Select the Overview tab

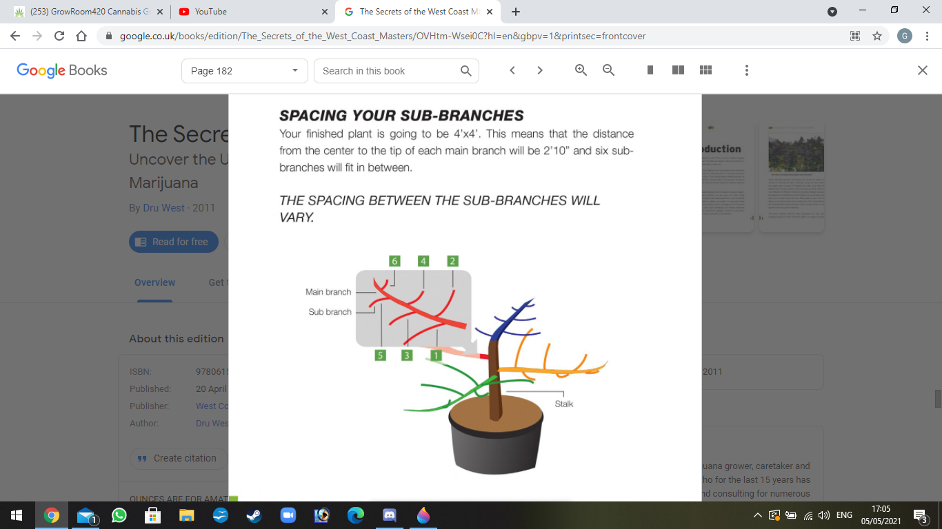pyautogui.click(x=154, y=282)
